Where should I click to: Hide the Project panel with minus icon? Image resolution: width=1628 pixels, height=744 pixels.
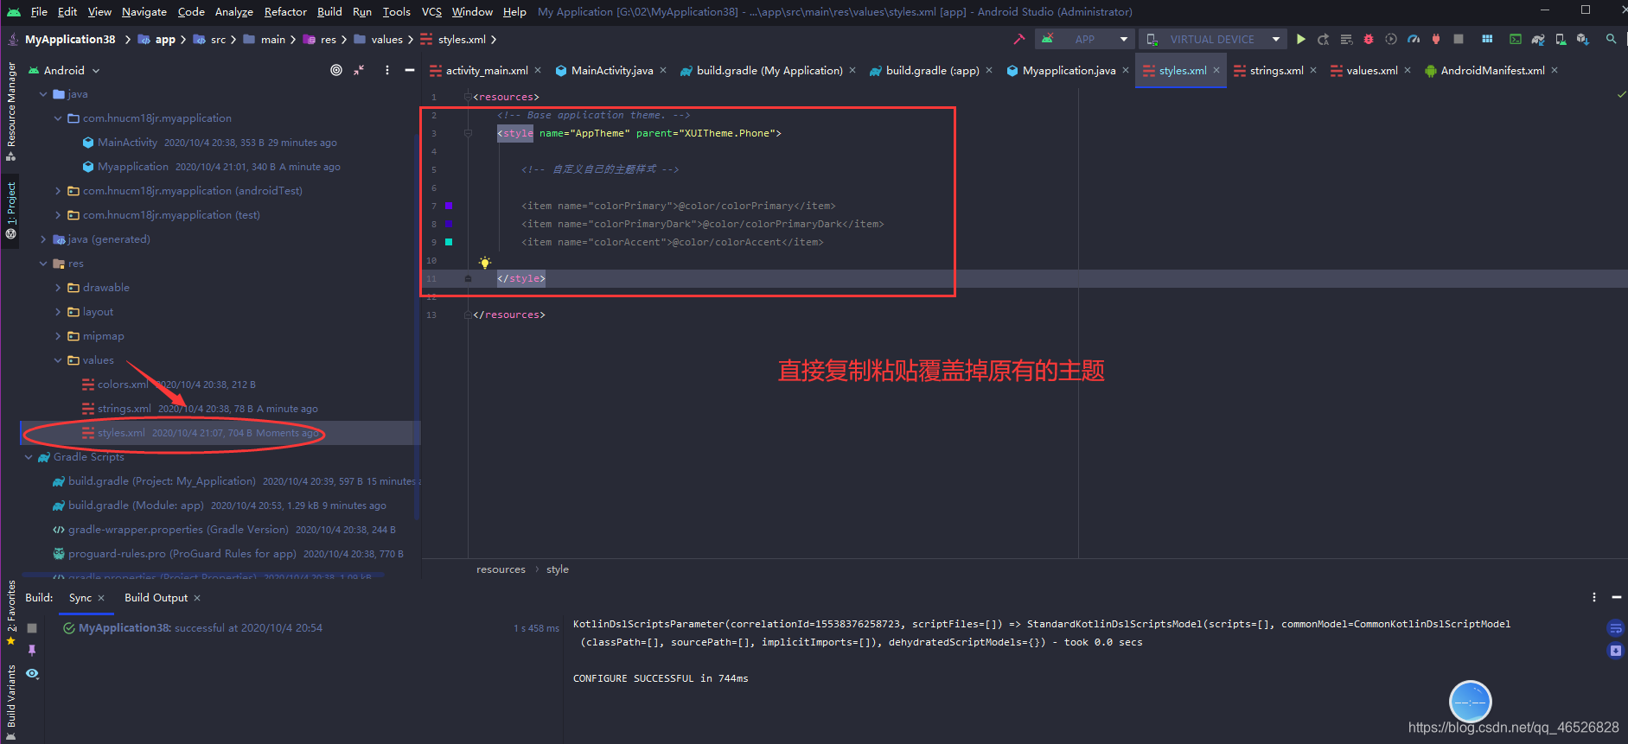410,70
